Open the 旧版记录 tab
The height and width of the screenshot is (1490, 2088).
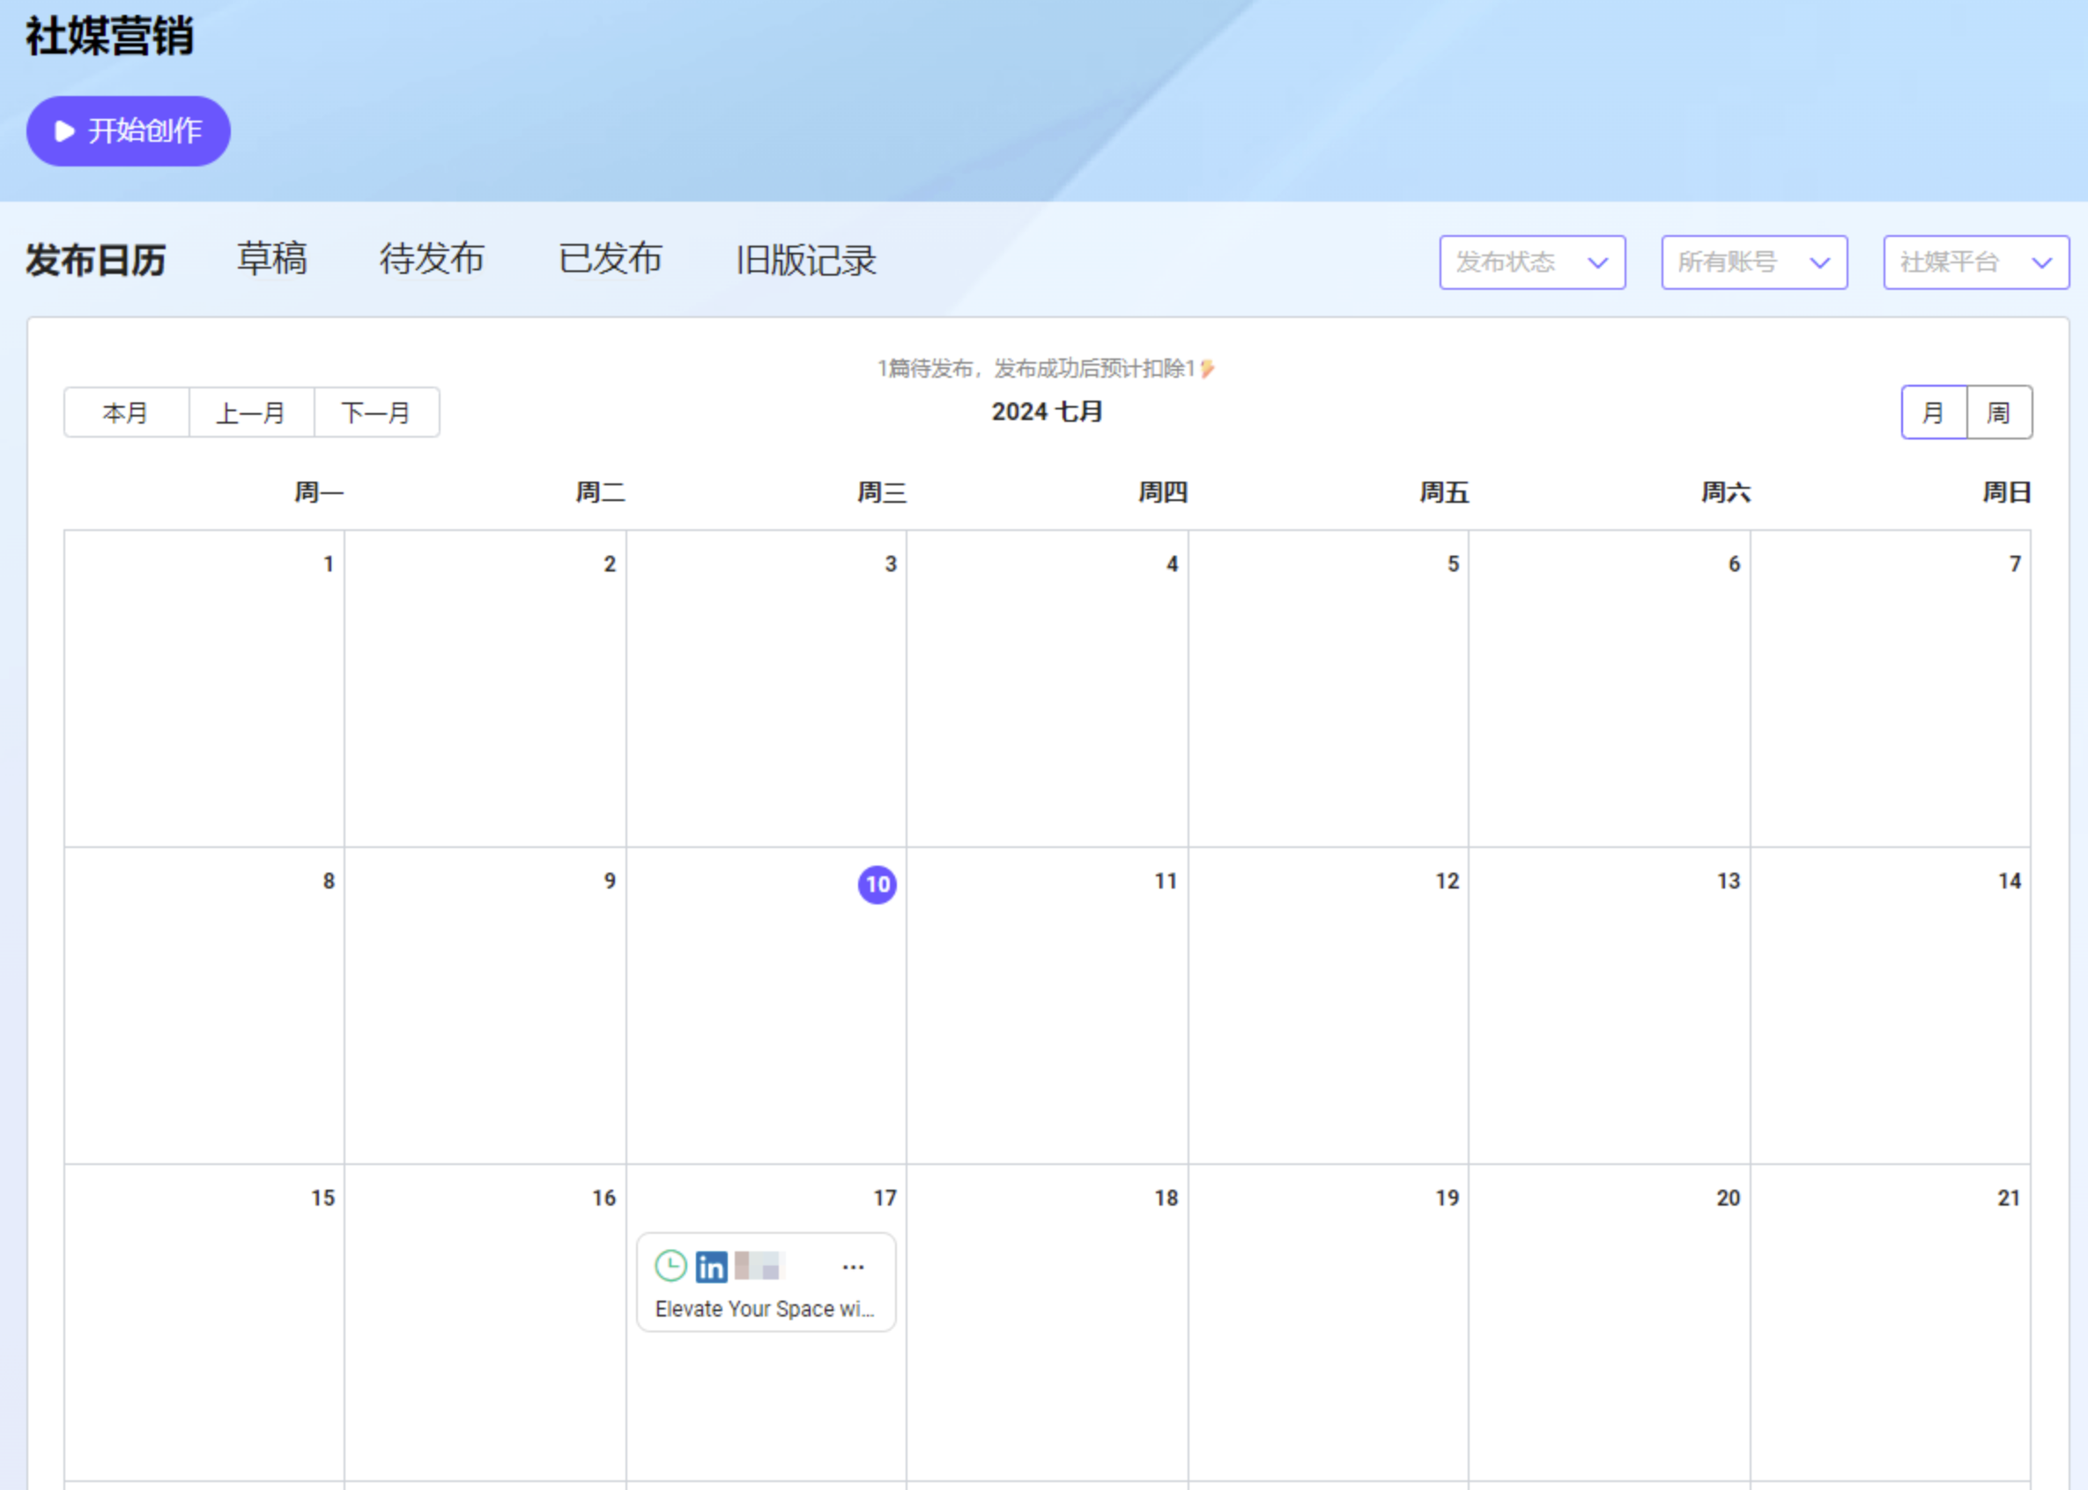click(806, 260)
